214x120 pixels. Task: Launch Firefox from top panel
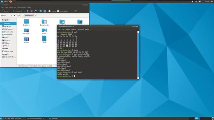(x=10, y=1)
